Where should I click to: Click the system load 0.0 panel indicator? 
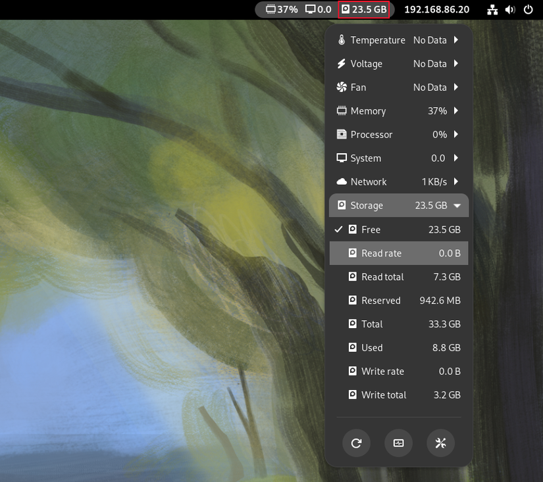tap(319, 9)
